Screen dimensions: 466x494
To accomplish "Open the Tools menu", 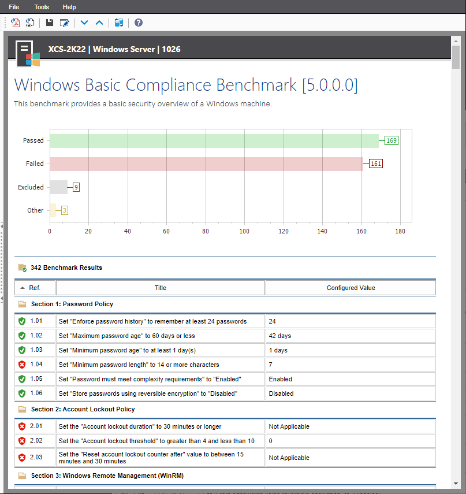I will 42,7.
